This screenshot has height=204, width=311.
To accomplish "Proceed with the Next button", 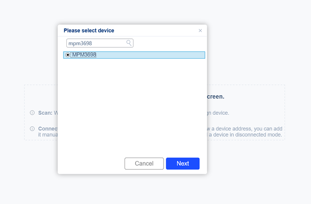I will [x=183, y=163].
